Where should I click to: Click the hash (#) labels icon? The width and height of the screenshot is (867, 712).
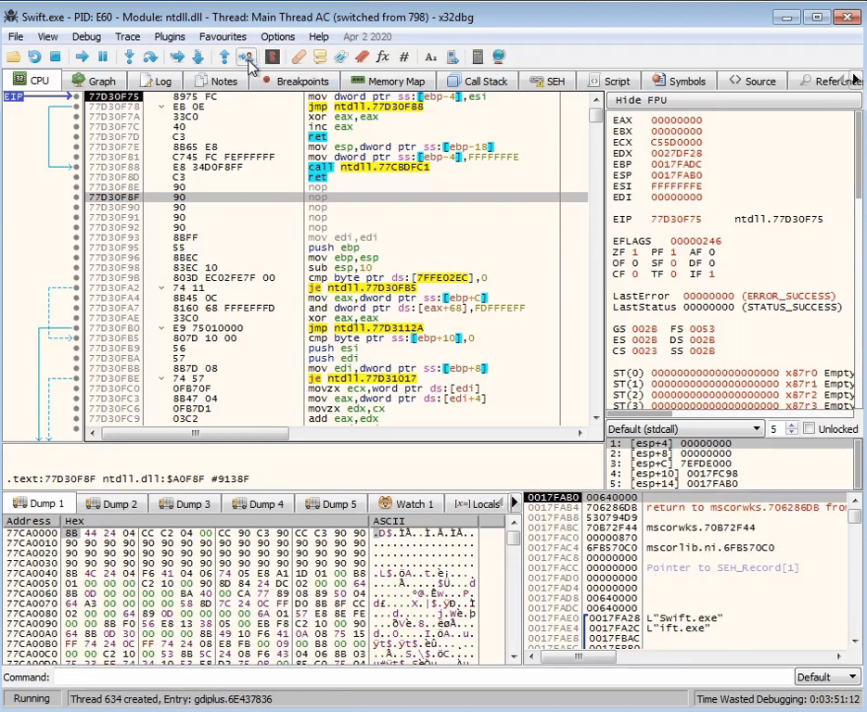(x=404, y=57)
